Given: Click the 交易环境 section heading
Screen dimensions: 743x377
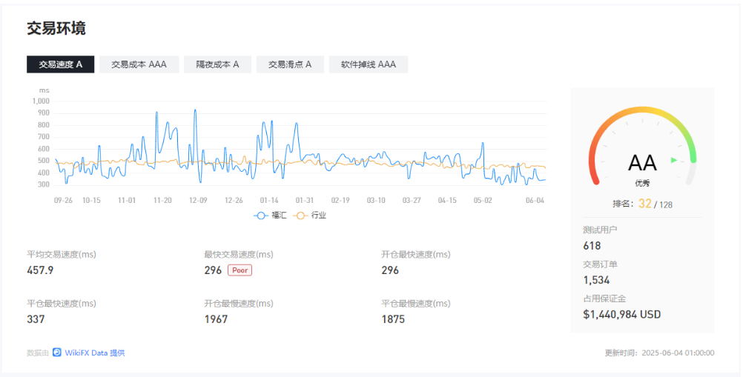Looking at the screenshot, I should pos(56,28).
